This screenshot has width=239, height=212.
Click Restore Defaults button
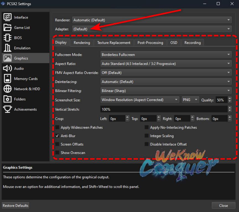(15, 205)
